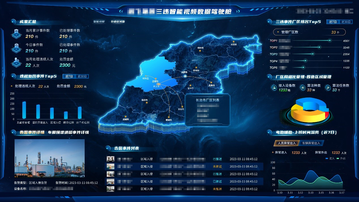The image size is (359, 202).
Task: Click the 太原市 map marker
Action: [x=185, y=76]
